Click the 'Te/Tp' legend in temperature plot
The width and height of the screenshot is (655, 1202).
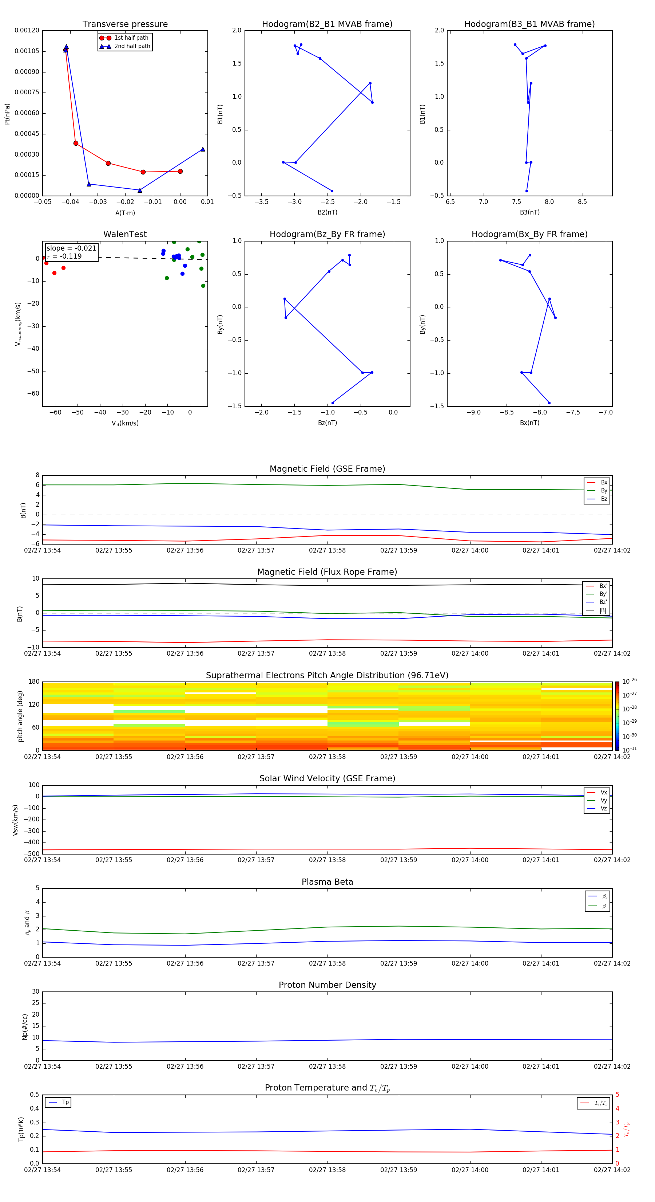tap(594, 1103)
